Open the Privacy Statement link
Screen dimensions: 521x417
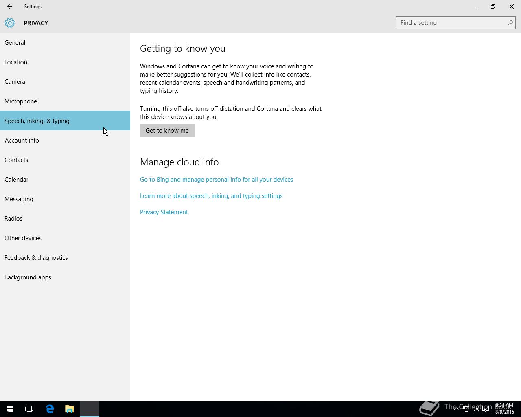pos(164,212)
